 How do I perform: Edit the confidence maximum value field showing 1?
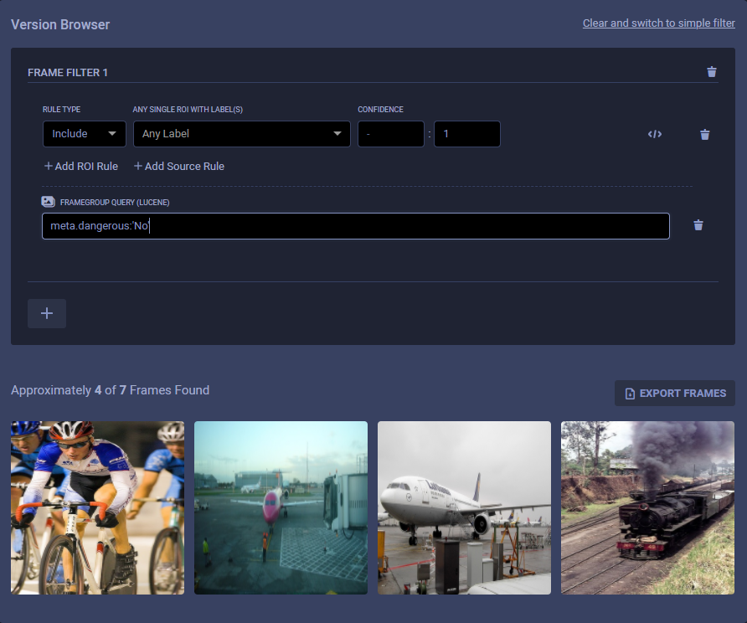tap(466, 134)
